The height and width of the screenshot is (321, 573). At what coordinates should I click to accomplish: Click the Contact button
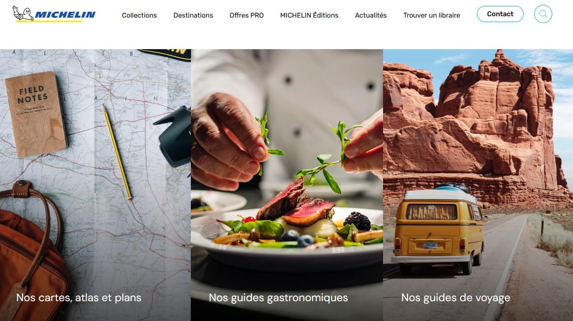pos(500,14)
